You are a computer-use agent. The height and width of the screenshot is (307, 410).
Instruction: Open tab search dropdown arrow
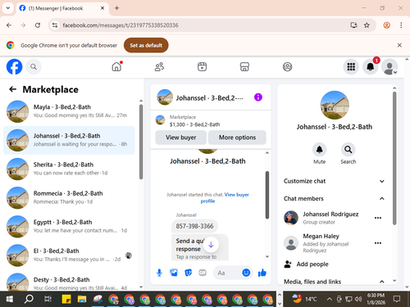8,8
